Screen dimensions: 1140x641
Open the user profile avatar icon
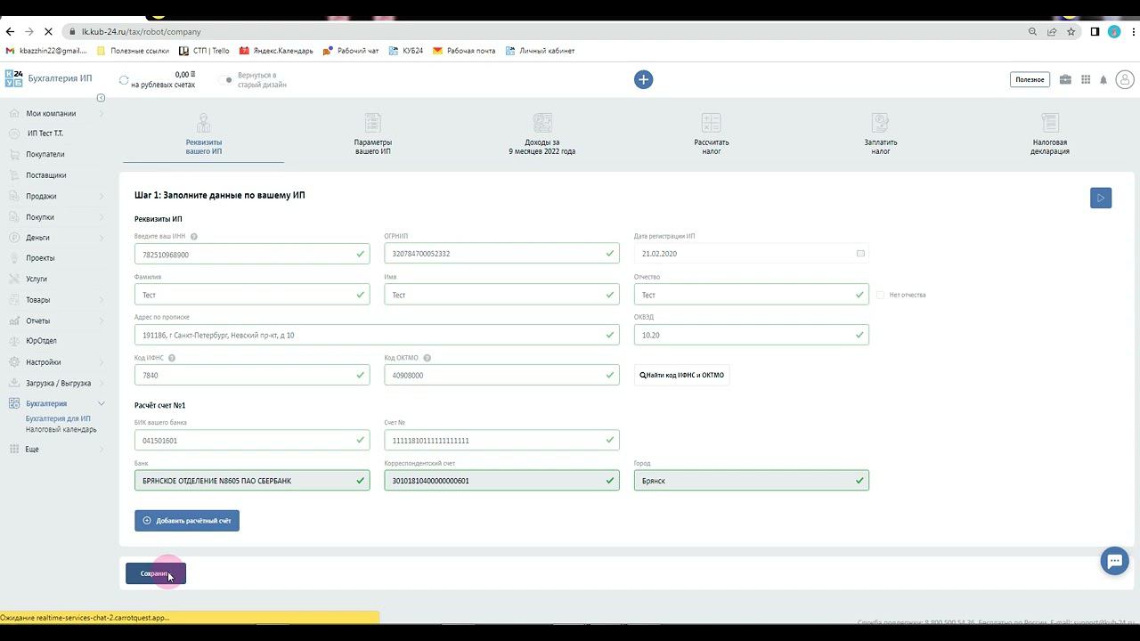coord(1124,79)
